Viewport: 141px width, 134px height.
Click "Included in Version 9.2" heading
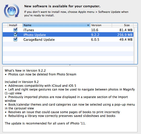pyautogui.click(x=22, y=82)
